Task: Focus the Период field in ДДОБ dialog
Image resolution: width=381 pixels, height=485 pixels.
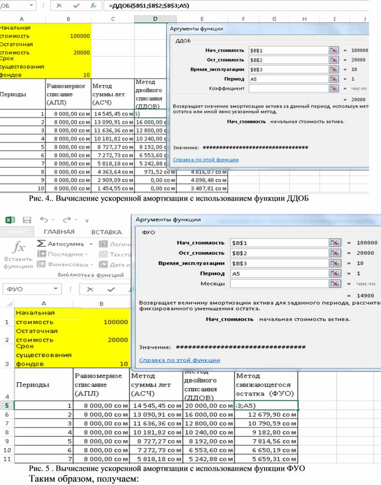Action: click(x=288, y=79)
